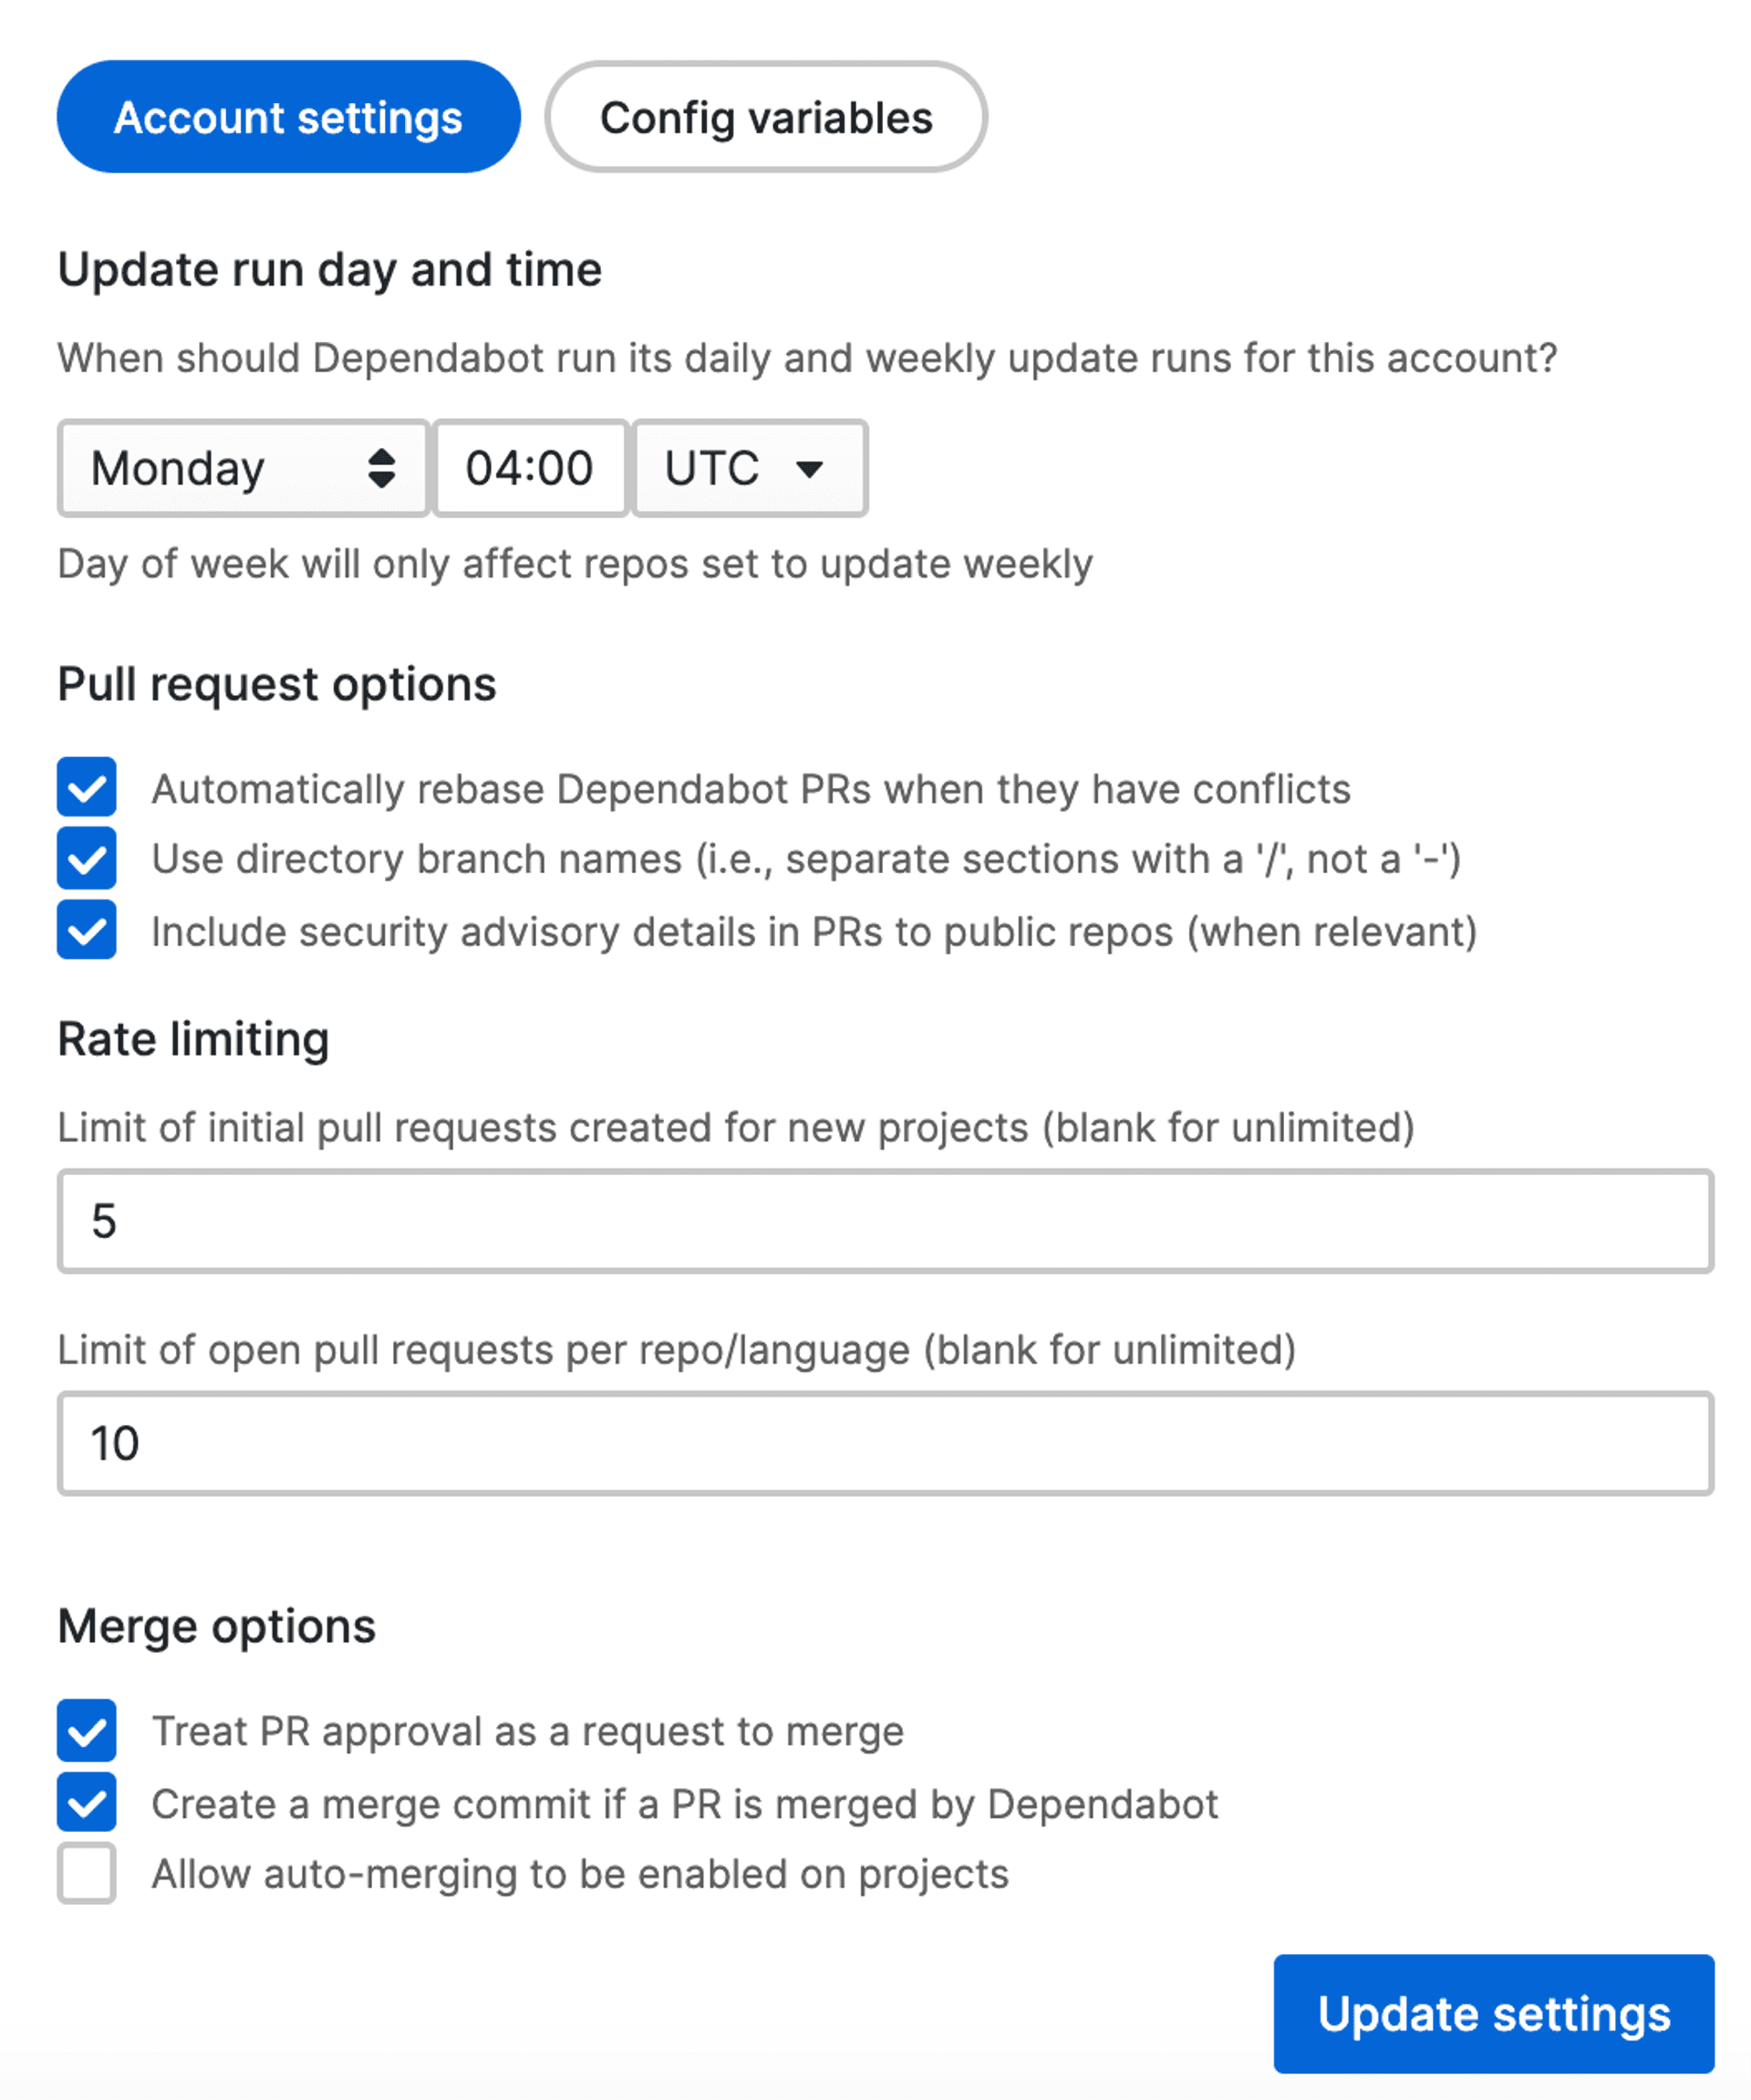The height and width of the screenshot is (2100, 1751).
Task: Click the Pull request options heading
Action: (x=278, y=684)
